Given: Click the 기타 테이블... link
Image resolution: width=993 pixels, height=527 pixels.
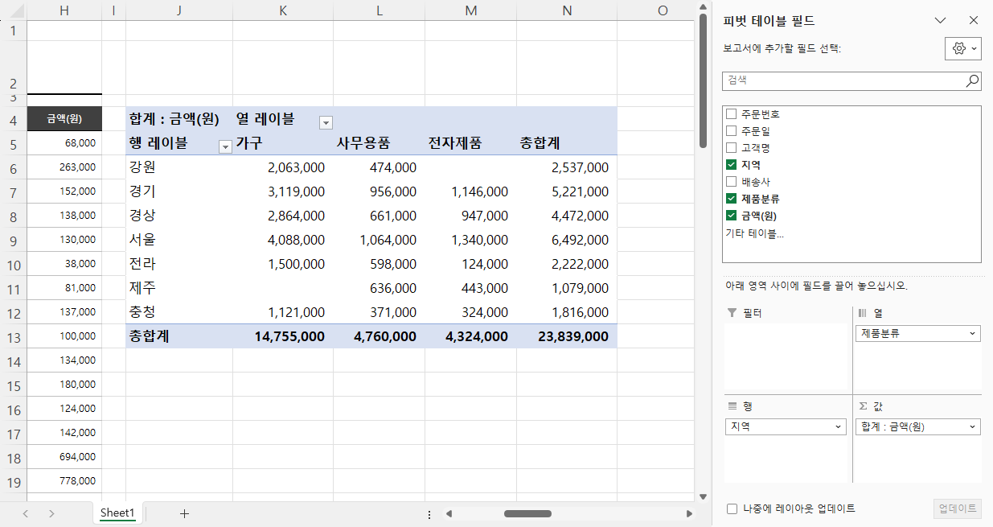Looking at the screenshot, I should tap(754, 233).
